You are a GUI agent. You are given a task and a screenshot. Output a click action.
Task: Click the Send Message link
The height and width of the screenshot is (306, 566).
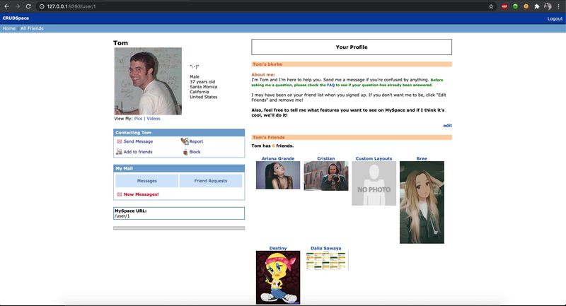coord(138,141)
